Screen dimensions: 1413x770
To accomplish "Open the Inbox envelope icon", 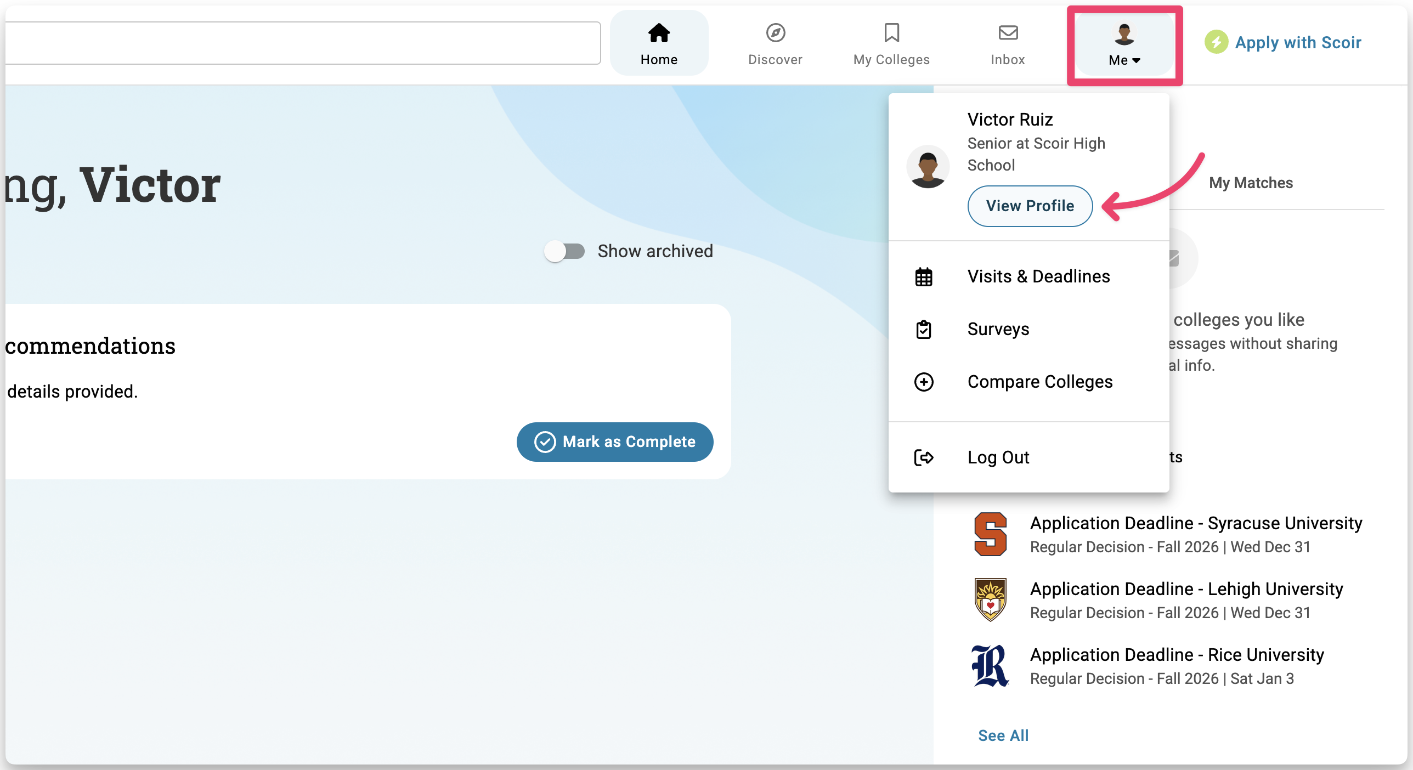I will coord(1008,33).
